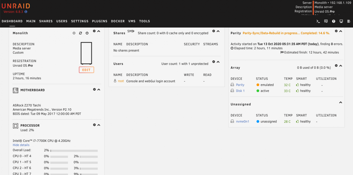The image size is (353, 175).
Task: Click the "ASRock Z270 Taichi" text
Action: click(27, 105)
